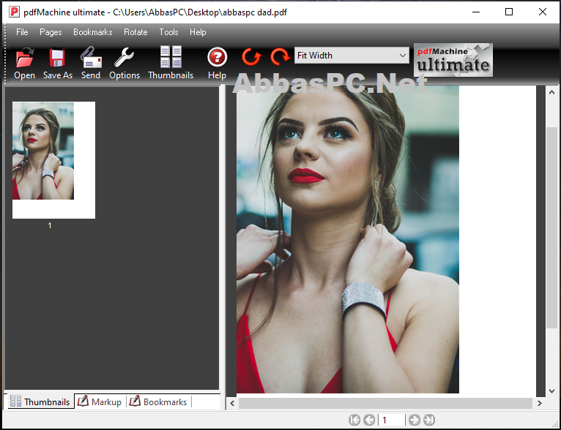
Task: Open the Rotate menu
Action: (x=135, y=32)
